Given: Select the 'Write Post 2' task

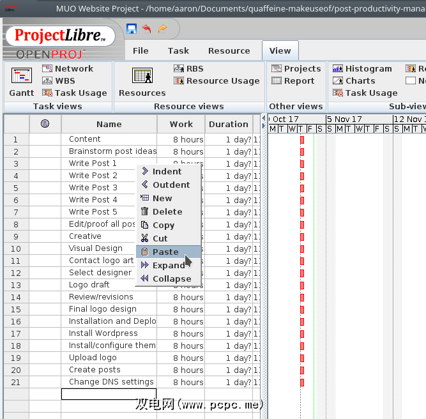Looking at the screenshot, I should point(93,176).
